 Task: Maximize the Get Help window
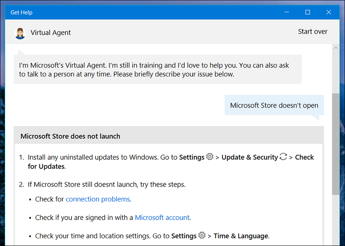tap(308, 12)
